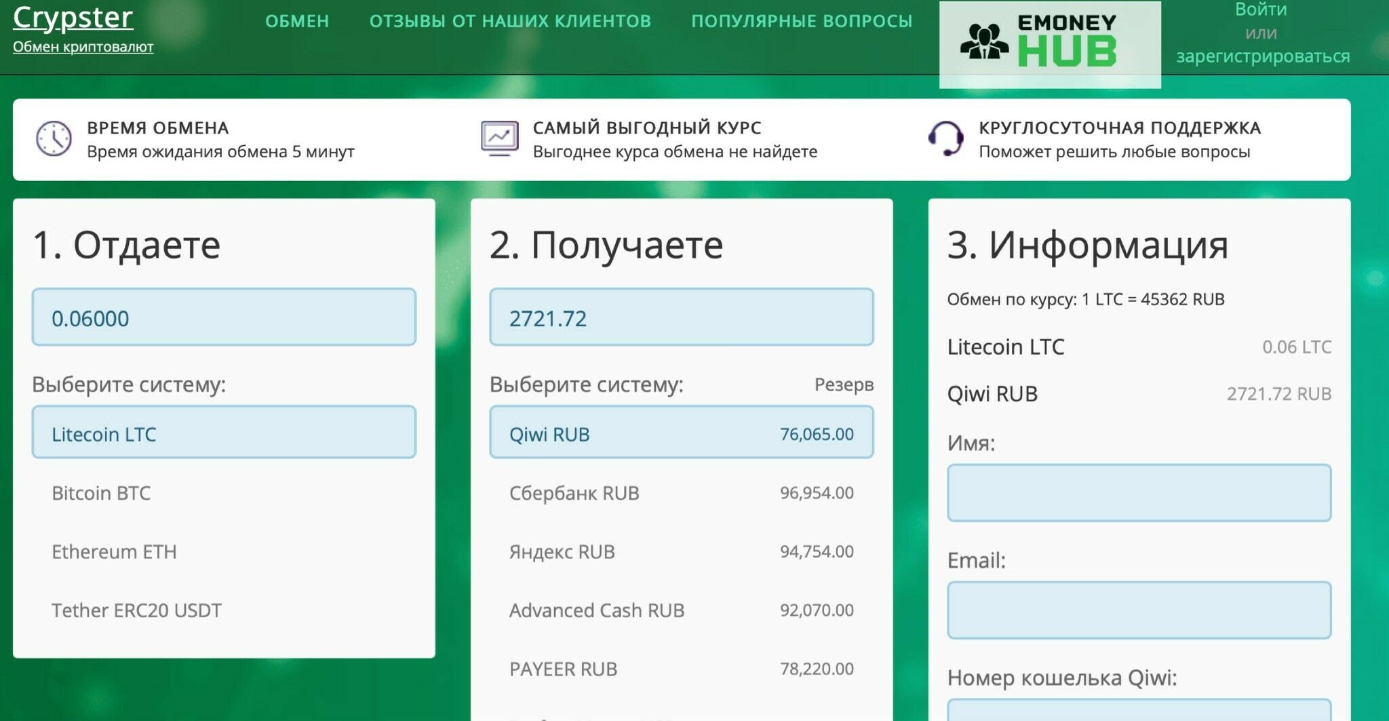Focus the receive amount field showing 2721.72
Viewport: 1389px width, 721px height.
pyautogui.click(x=682, y=317)
